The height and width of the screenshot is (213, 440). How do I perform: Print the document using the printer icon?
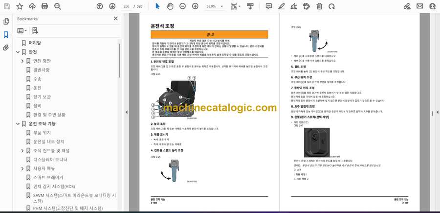click(x=45, y=6)
